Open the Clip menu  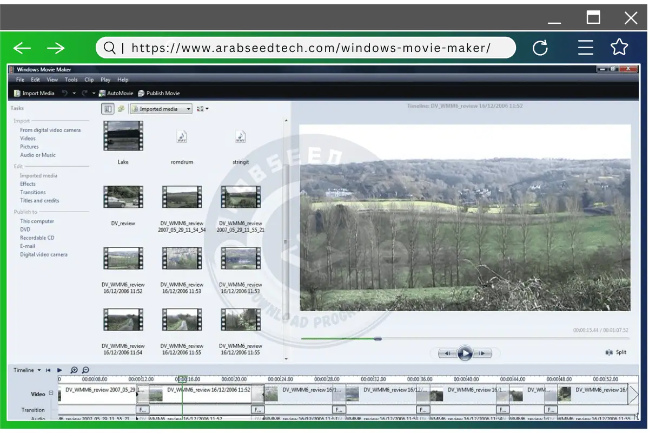tap(89, 79)
